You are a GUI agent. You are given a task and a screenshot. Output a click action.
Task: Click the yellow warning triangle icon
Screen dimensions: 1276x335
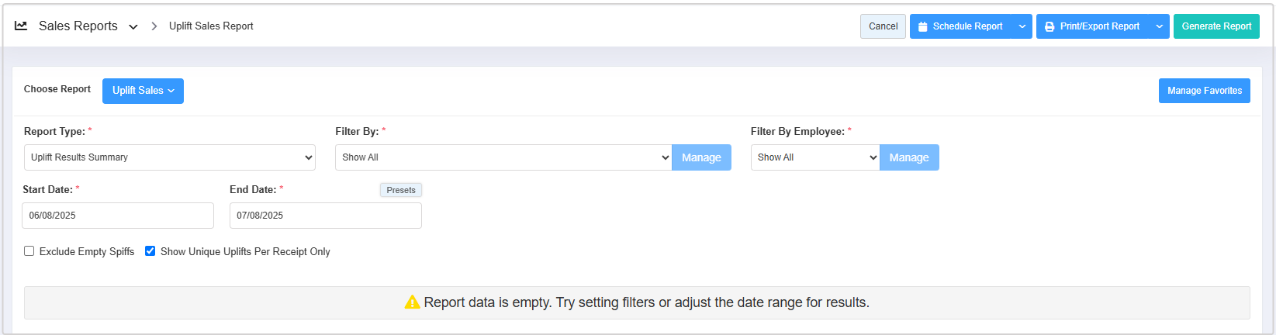pos(413,302)
